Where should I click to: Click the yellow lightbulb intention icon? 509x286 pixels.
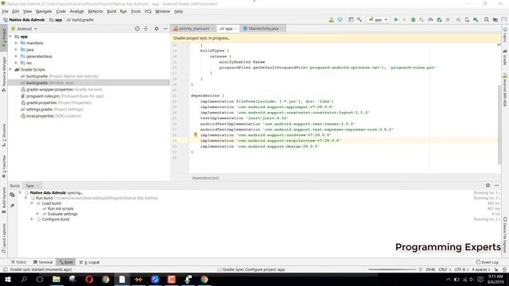[196, 134]
